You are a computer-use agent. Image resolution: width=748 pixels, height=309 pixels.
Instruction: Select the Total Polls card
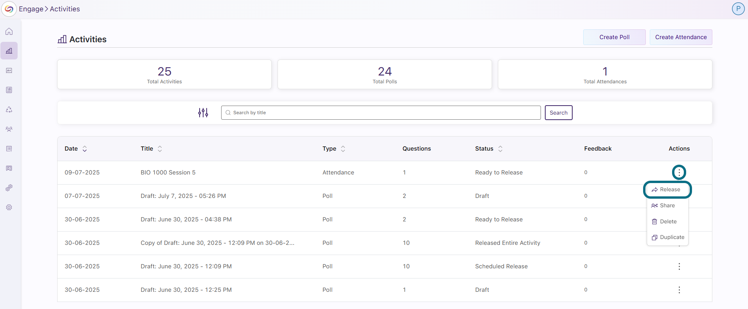tap(385, 74)
